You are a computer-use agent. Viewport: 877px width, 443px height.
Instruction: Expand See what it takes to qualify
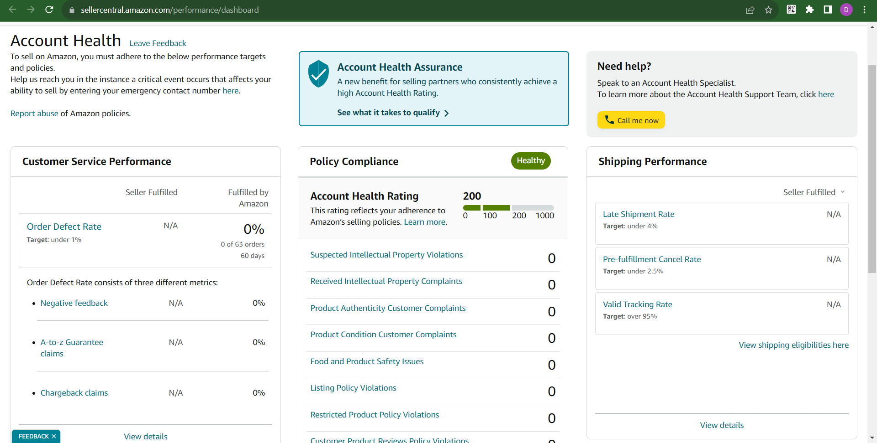click(393, 113)
